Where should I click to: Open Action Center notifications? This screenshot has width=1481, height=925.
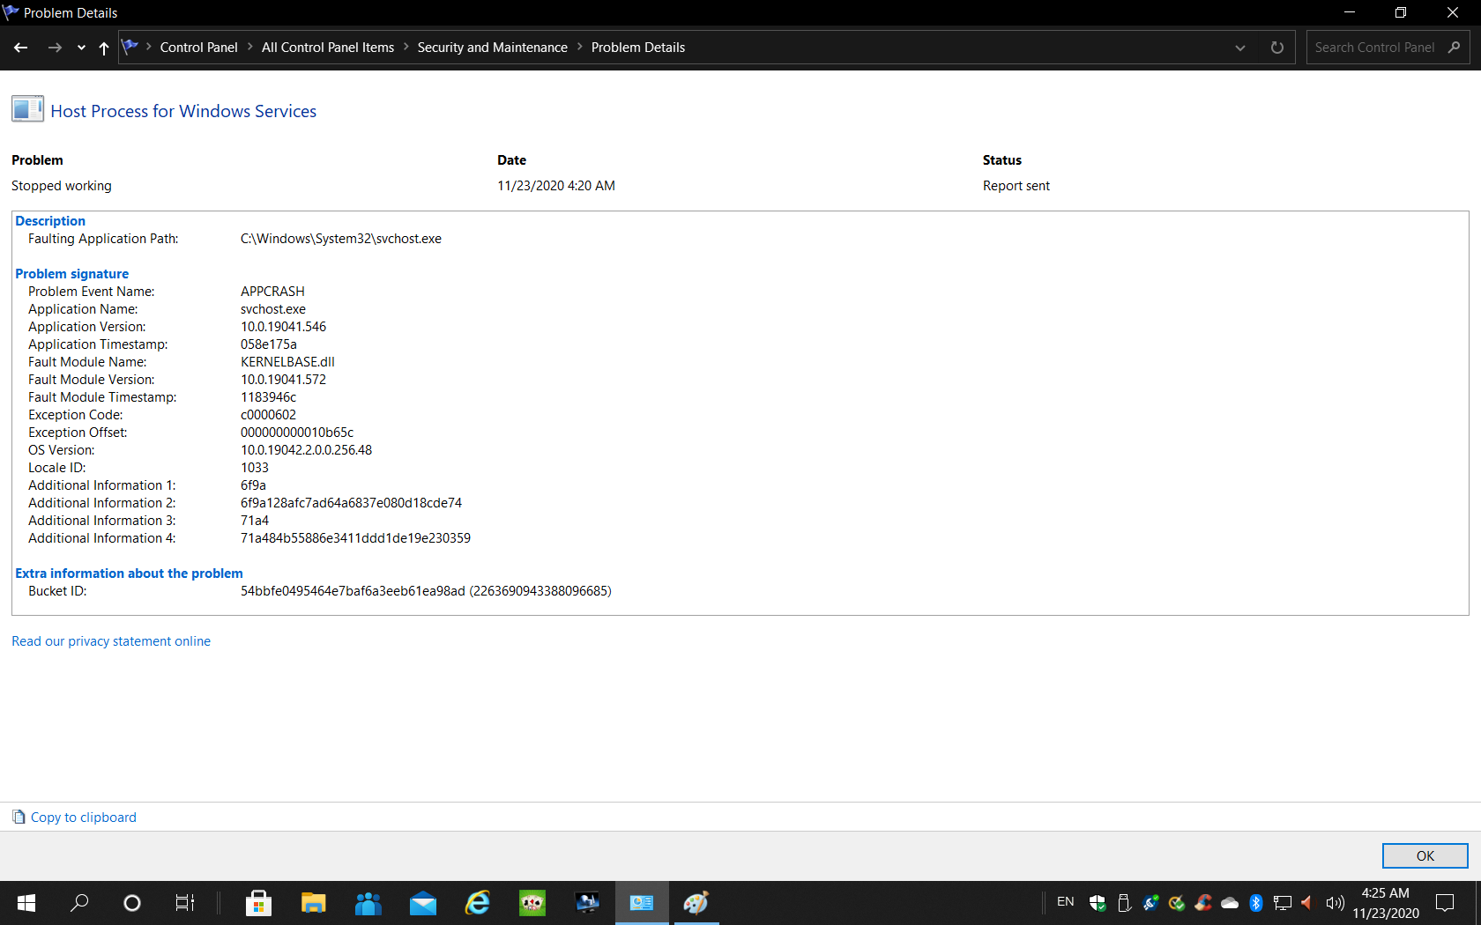[x=1445, y=903]
